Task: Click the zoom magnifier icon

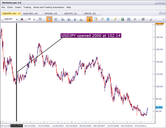Action: click(x=81, y=19)
